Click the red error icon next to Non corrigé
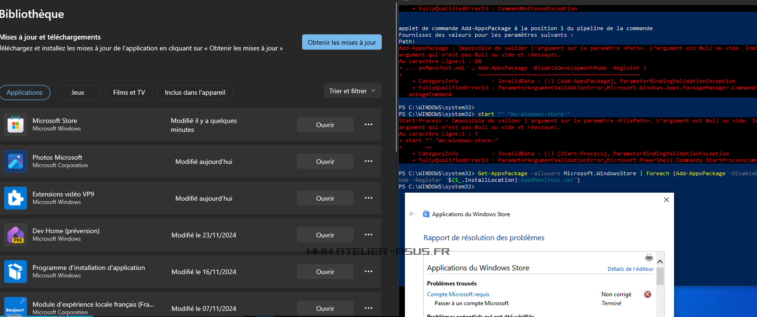 tap(648, 294)
